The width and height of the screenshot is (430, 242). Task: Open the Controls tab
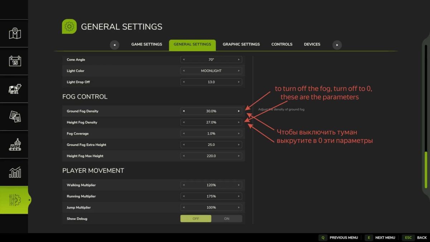tap(282, 44)
